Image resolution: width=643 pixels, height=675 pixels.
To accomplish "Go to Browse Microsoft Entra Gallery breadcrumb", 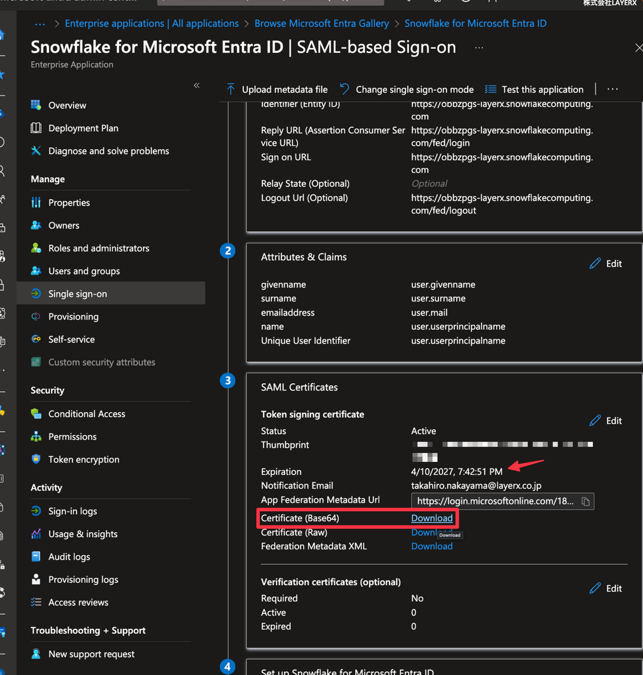I will (321, 24).
